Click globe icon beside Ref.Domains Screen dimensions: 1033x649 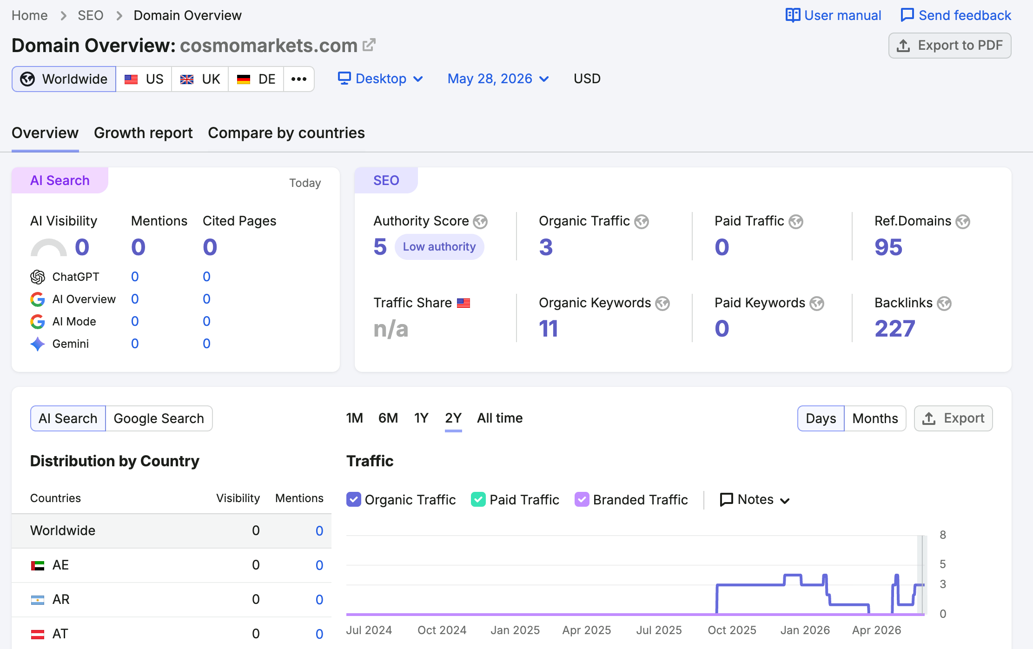click(x=963, y=222)
